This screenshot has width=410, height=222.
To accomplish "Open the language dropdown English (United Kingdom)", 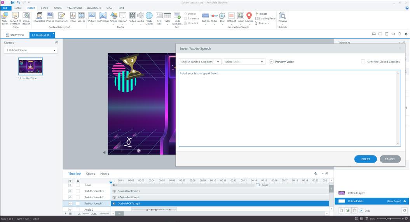I will pos(200,62).
